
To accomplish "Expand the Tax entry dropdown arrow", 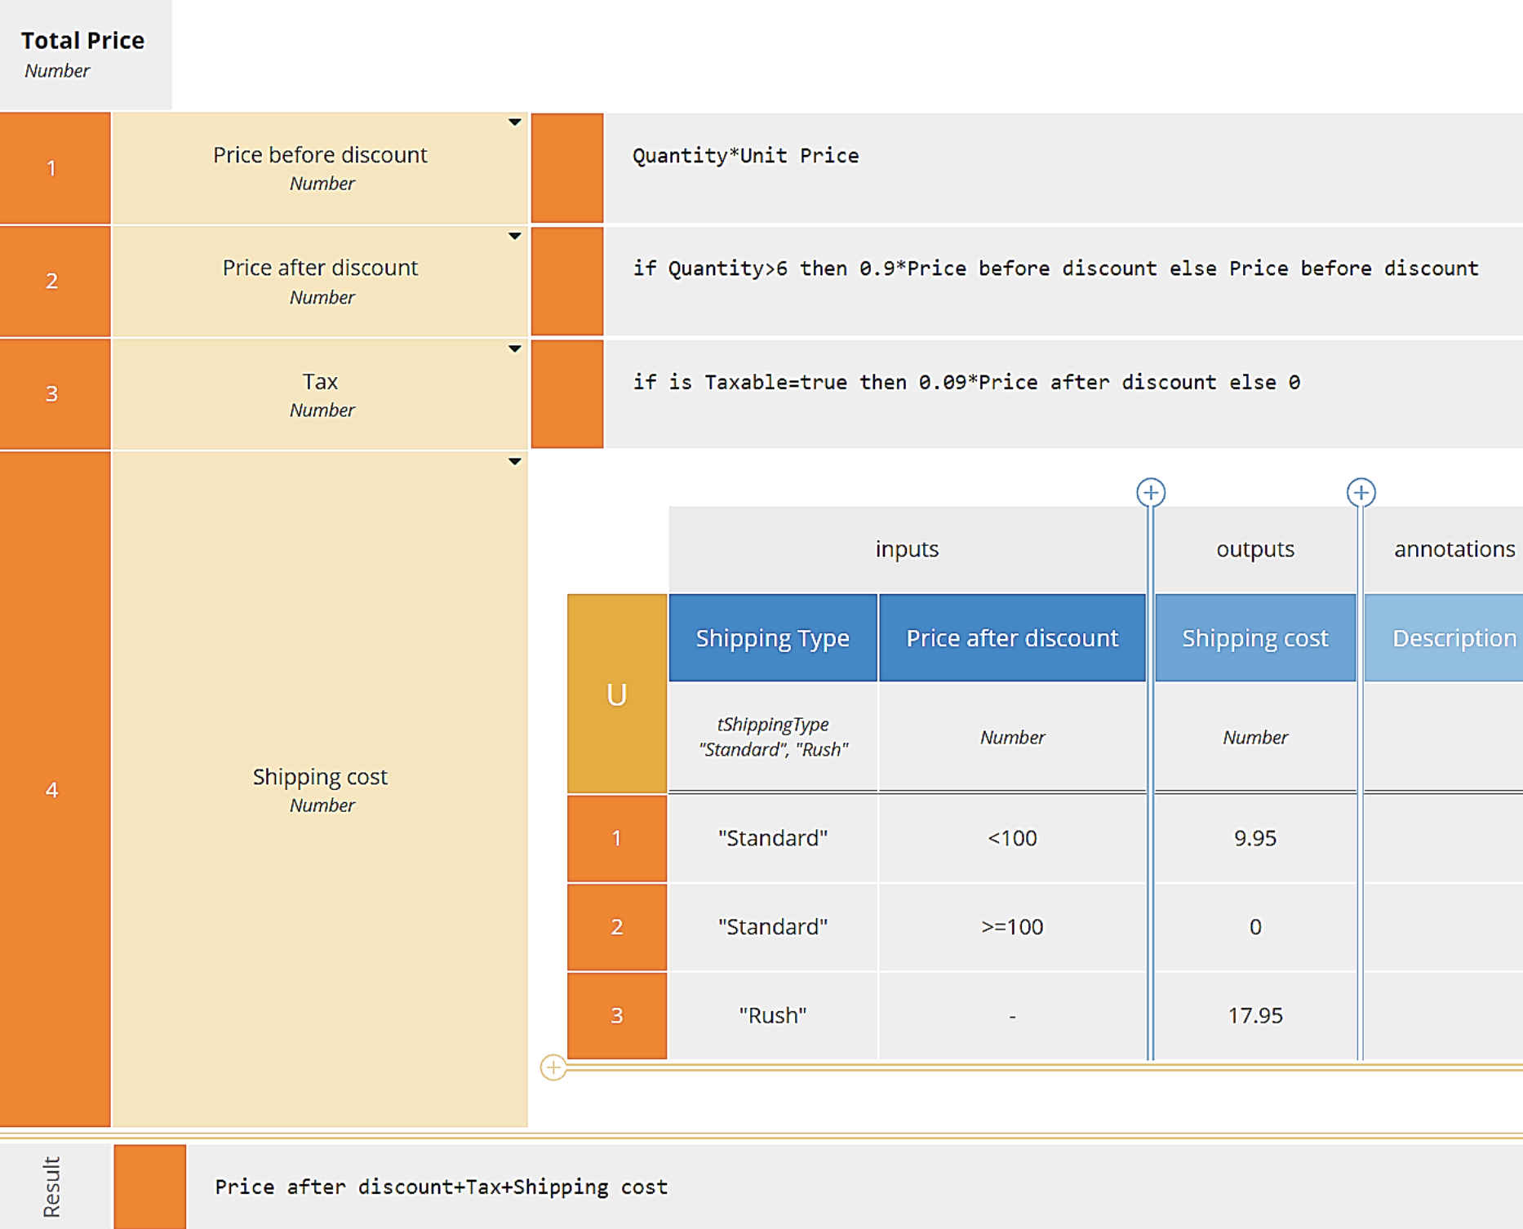I will point(514,348).
